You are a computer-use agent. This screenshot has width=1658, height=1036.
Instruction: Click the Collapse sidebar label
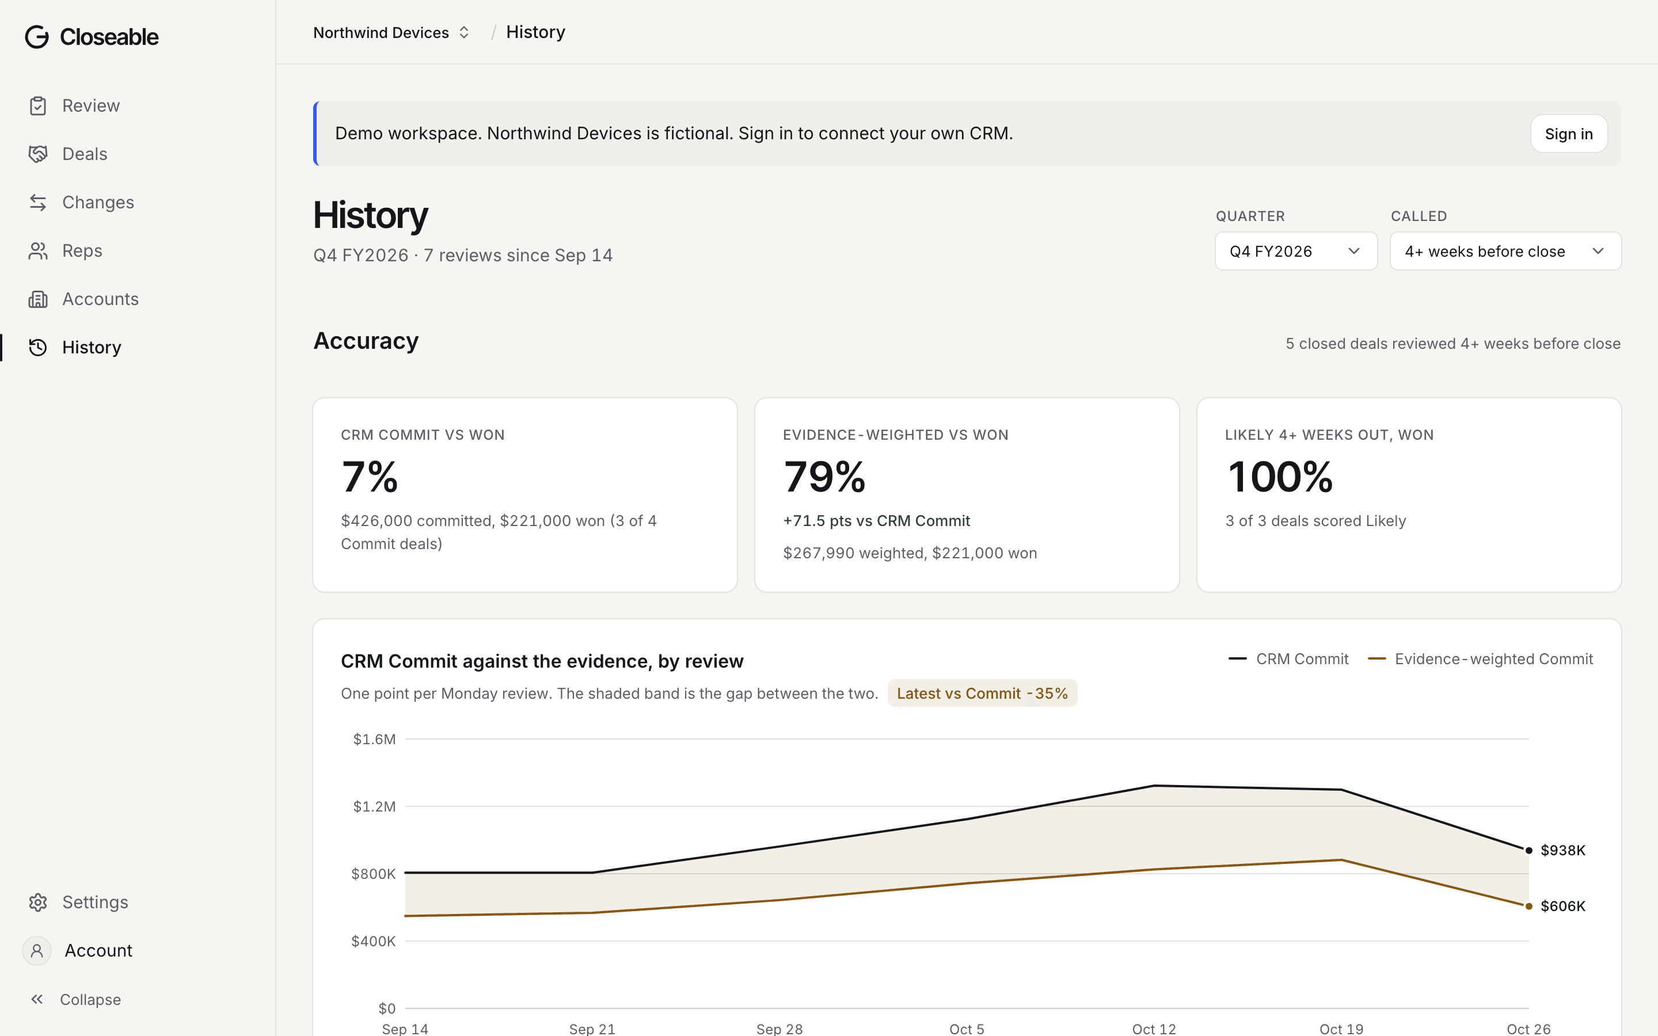(x=90, y=1000)
